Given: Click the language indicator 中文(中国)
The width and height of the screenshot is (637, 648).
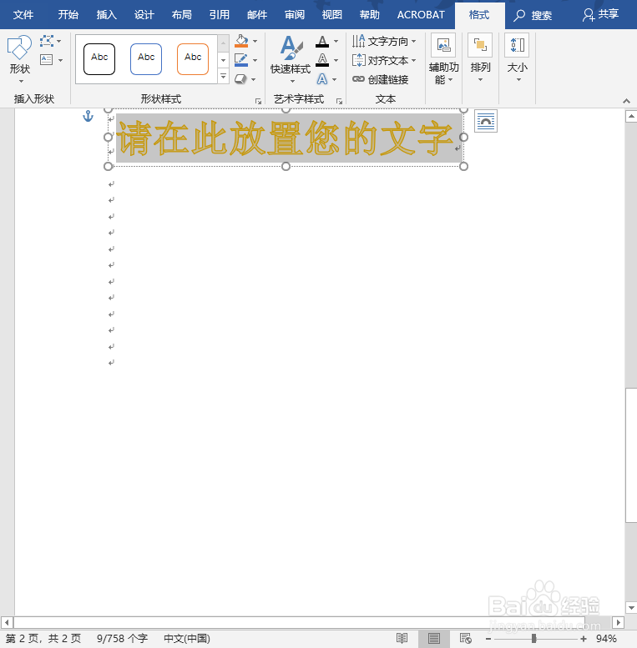Looking at the screenshot, I should click(186, 639).
